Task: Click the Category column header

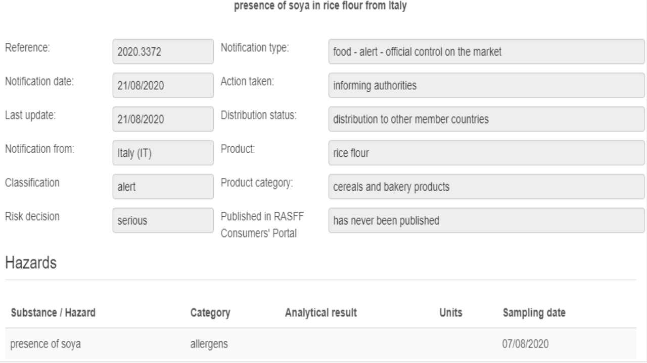Action: 210,313
